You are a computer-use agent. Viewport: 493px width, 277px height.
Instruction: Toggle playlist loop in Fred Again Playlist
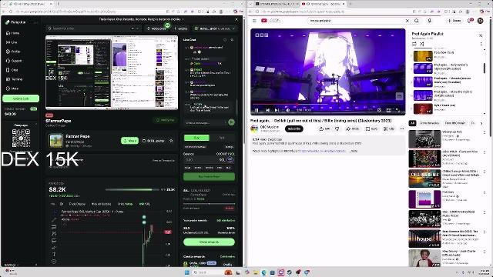[414, 44]
